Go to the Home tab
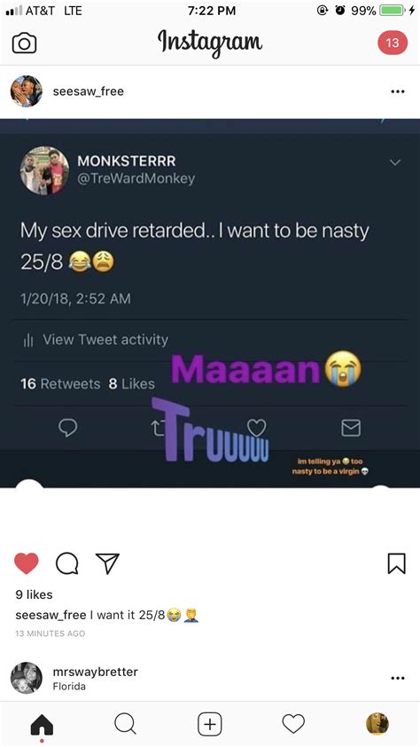 (42, 726)
